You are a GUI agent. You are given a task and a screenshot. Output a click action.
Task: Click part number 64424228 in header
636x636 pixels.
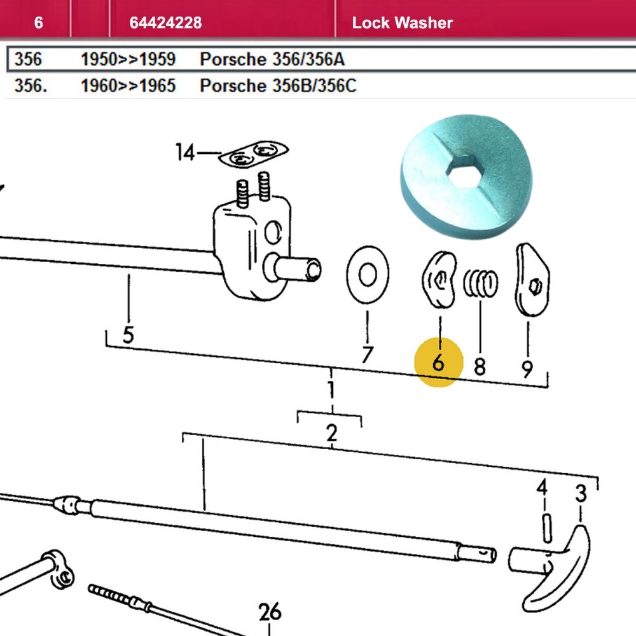[165, 23]
